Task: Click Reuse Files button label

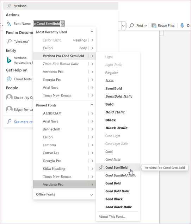Action: pos(166,26)
